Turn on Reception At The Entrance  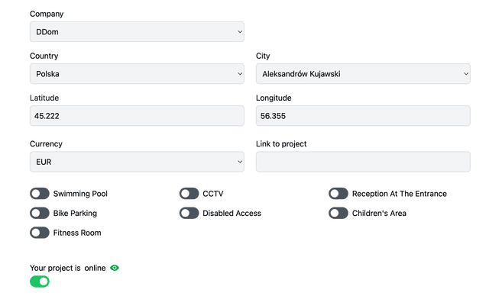click(x=338, y=194)
